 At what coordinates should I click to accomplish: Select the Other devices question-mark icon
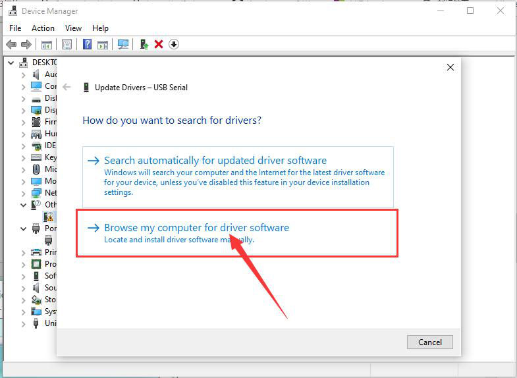click(x=36, y=205)
